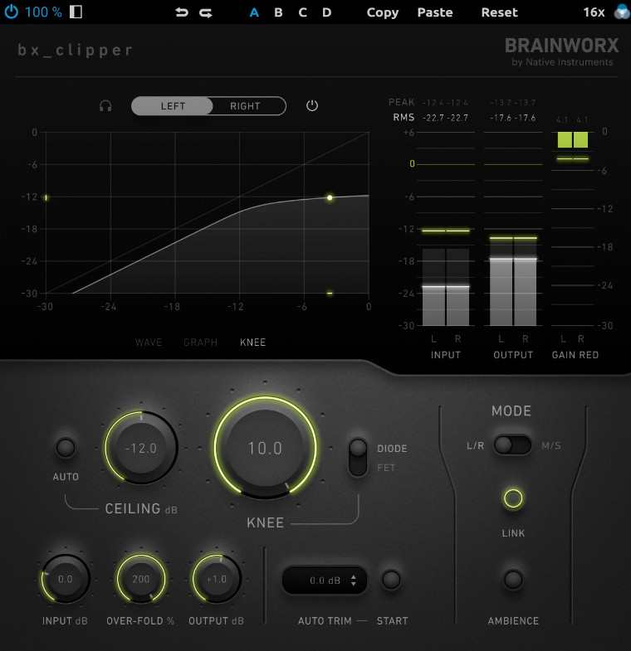The image size is (631, 651).
Task: Switch display to KNEE view
Action: pos(252,343)
